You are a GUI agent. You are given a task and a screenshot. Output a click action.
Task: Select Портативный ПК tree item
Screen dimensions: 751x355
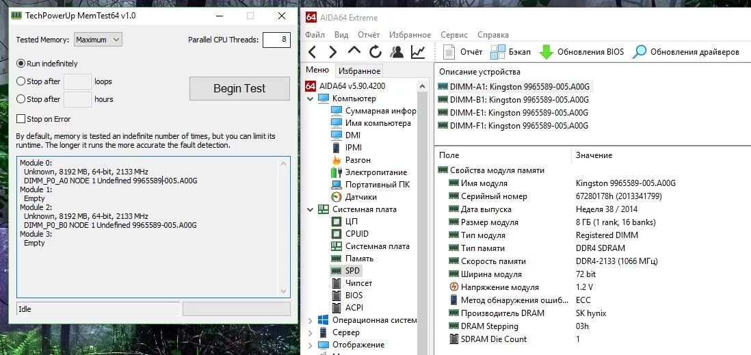pyautogui.click(x=371, y=185)
